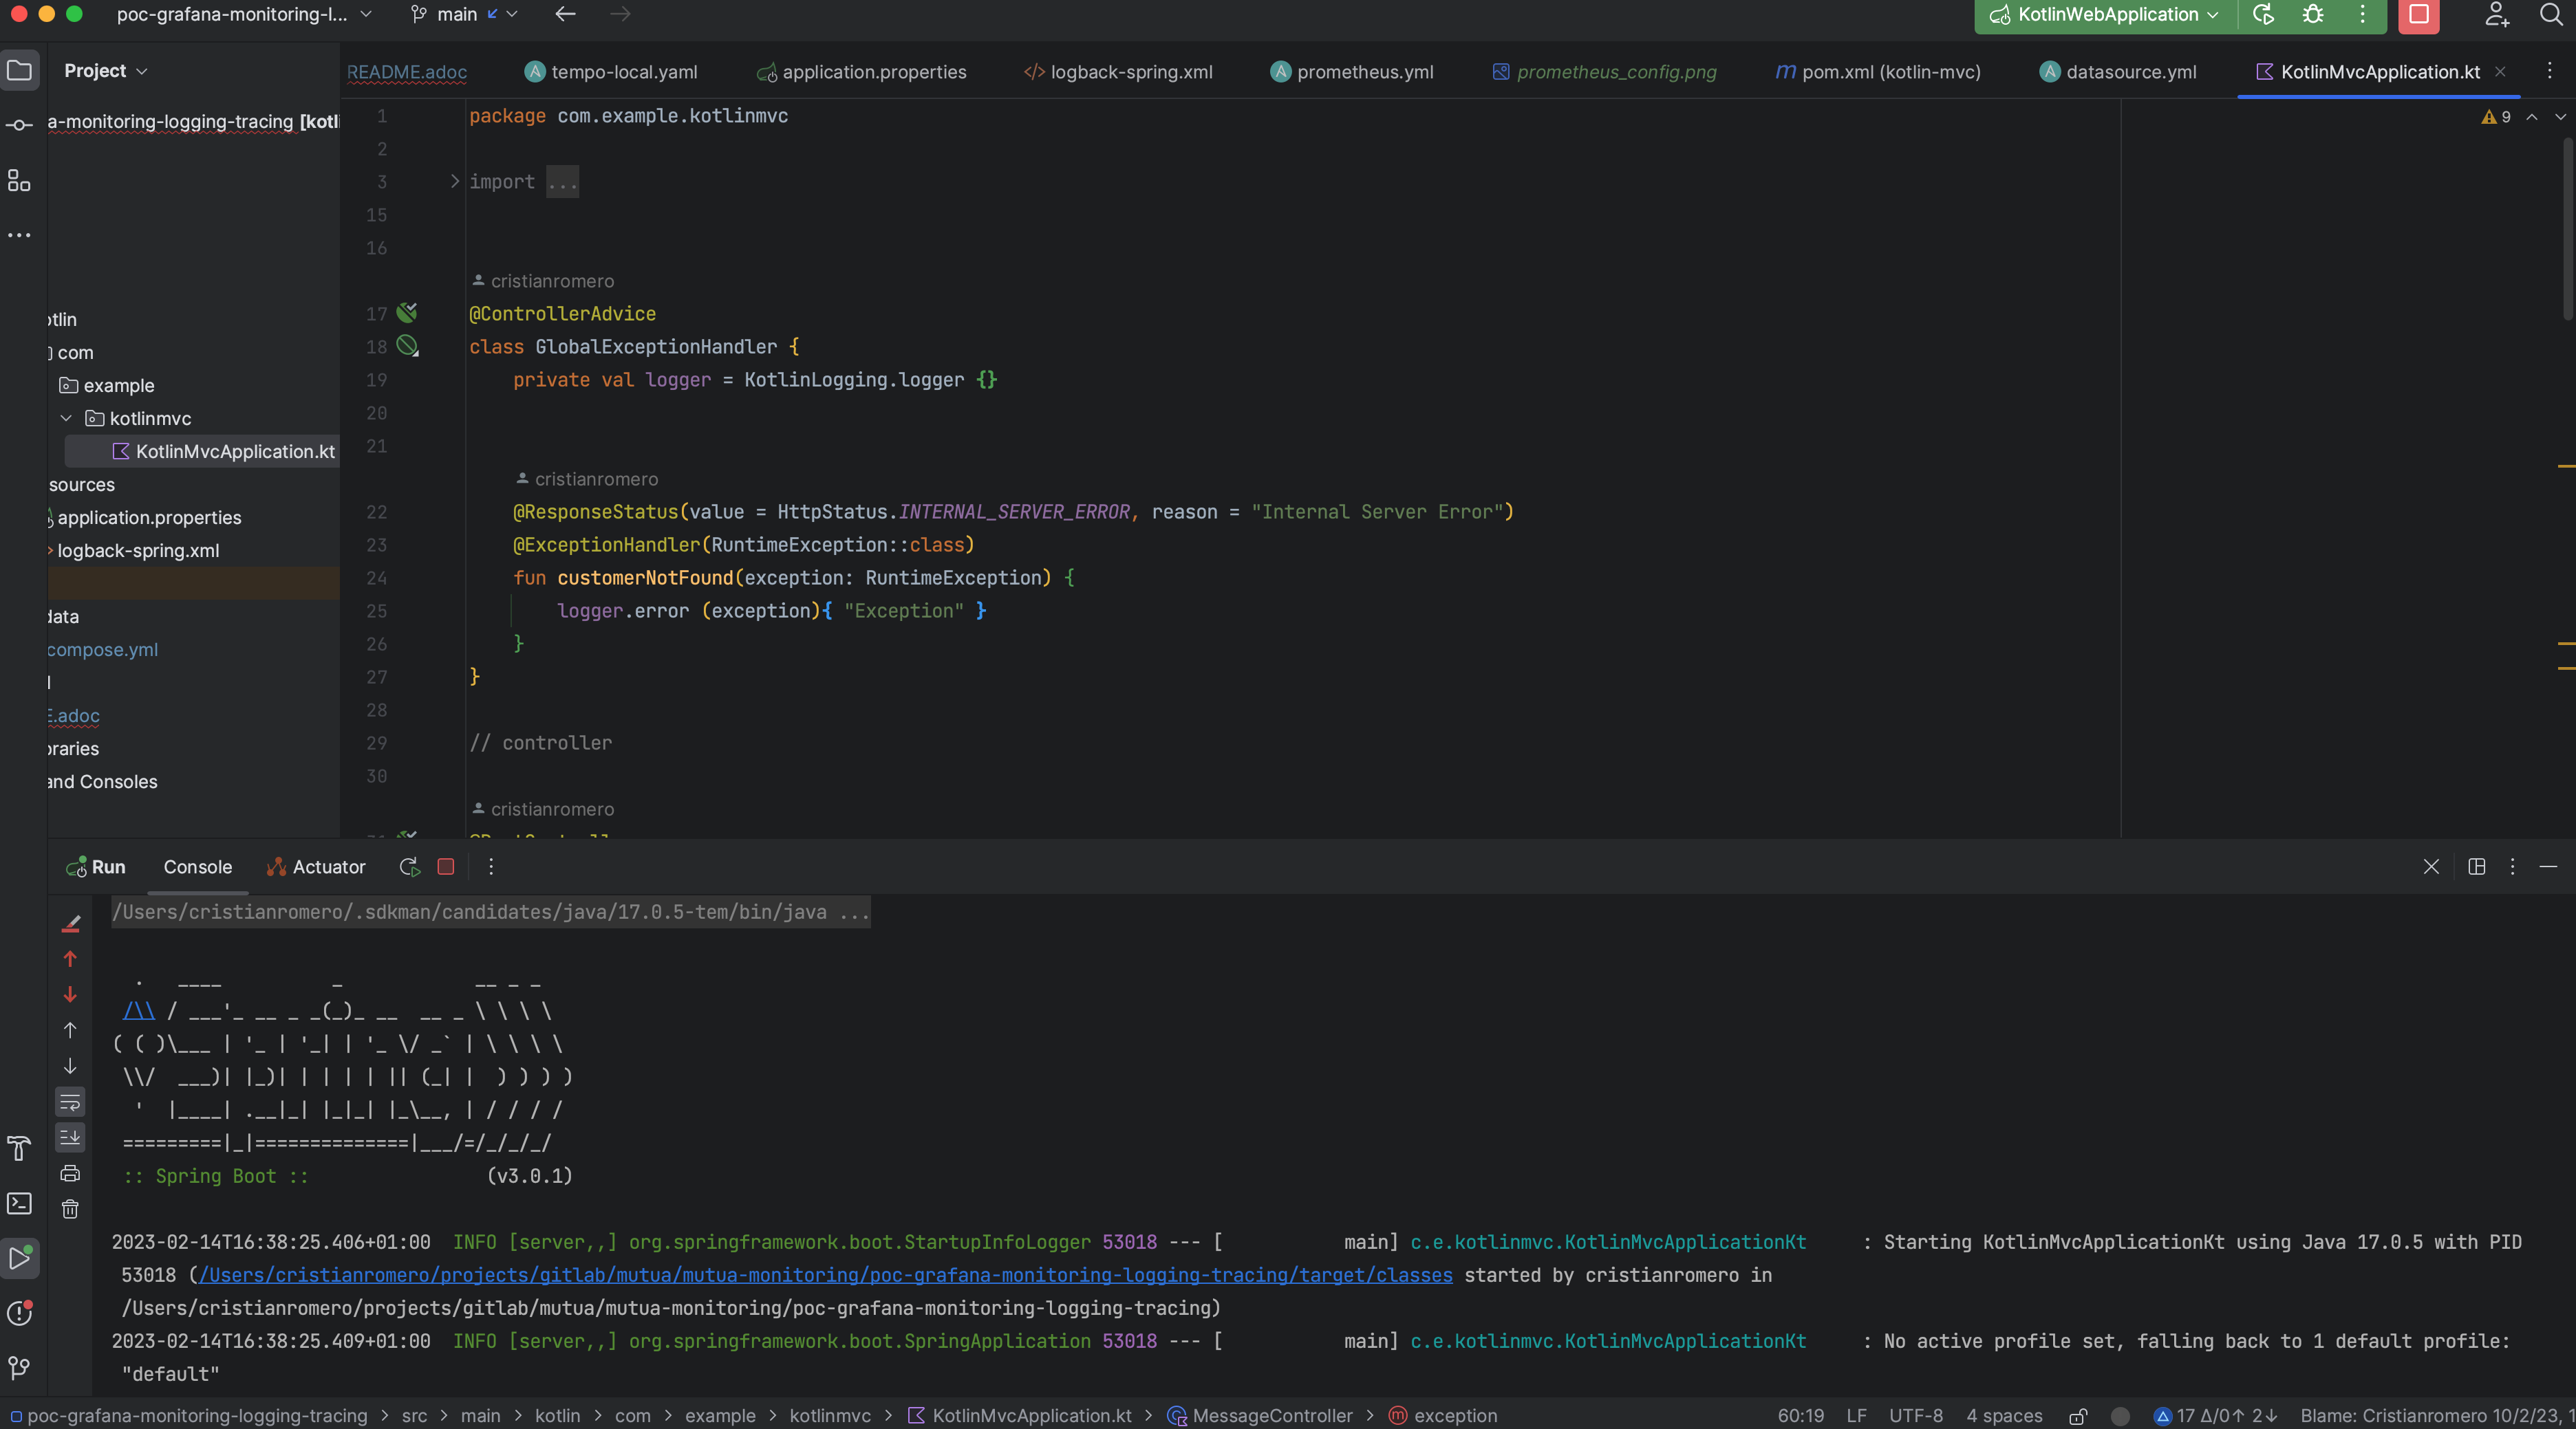Toggle scroll to end in console
Viewport: 2576px width, 1429px height.
(70, 1137)
